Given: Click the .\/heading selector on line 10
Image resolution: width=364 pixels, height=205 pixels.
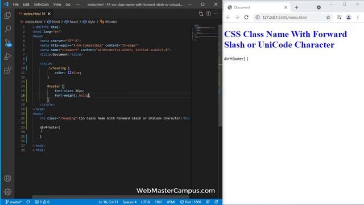Looking at the screenshot, I should [57, 68].
